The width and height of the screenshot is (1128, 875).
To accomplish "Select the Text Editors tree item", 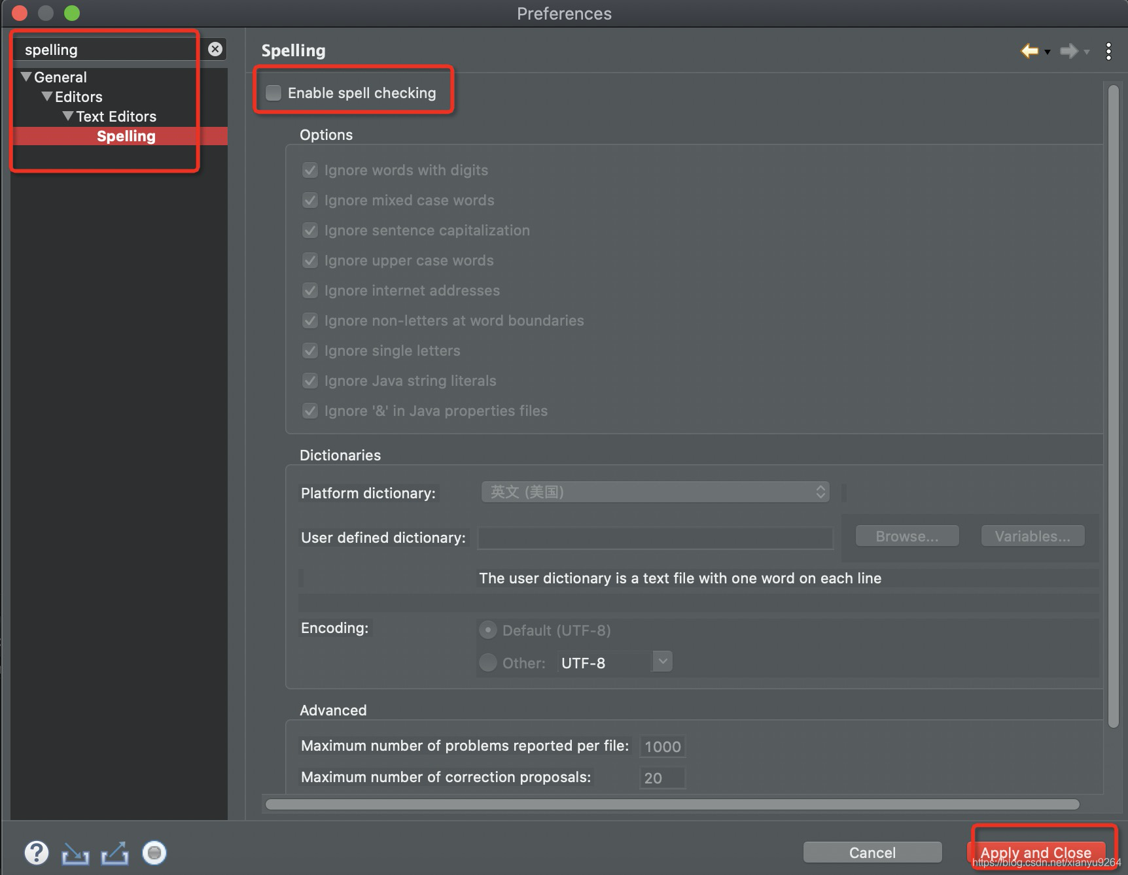I will [116, 116].
